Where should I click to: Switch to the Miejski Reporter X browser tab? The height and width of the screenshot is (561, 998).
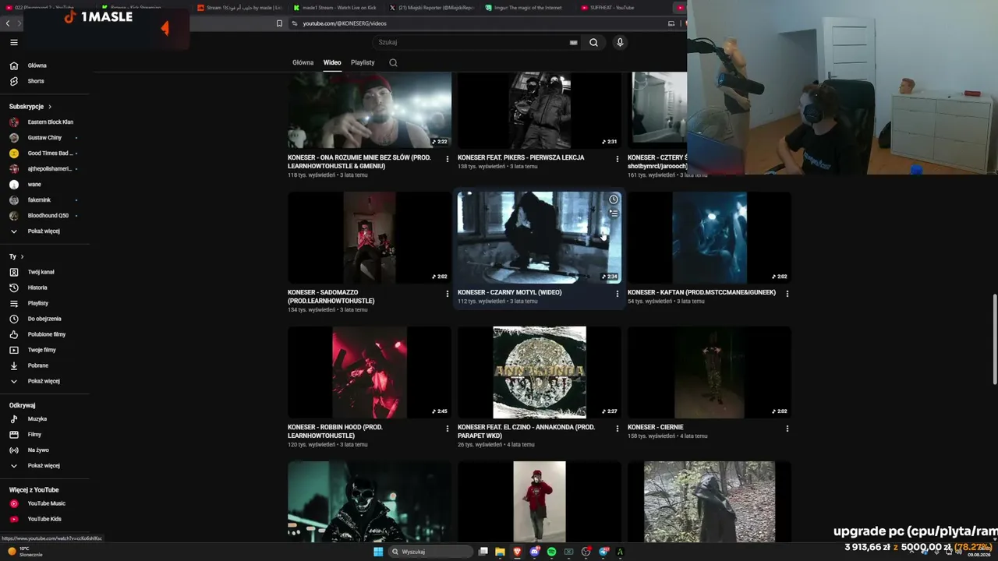[431, 8]
